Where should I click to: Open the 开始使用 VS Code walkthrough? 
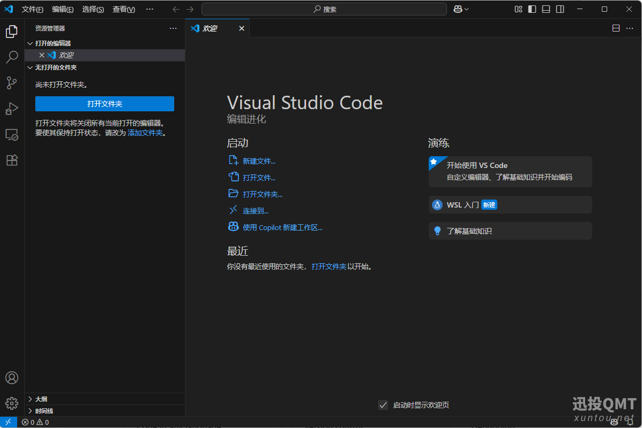pos(510,172)
